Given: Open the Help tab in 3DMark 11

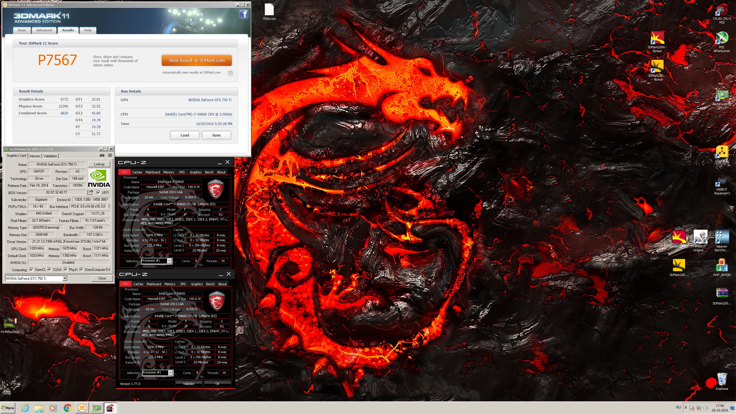Looking at the screenshot, I should coord(88,30).
